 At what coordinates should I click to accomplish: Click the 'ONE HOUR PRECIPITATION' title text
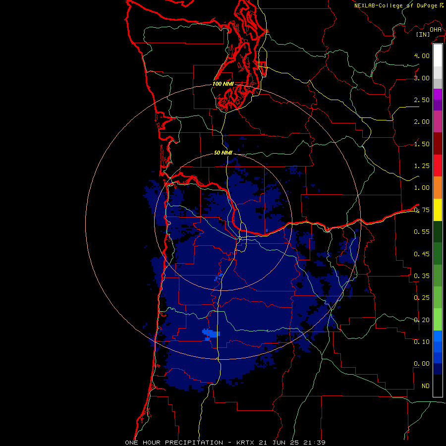click(x=174, y=443)
